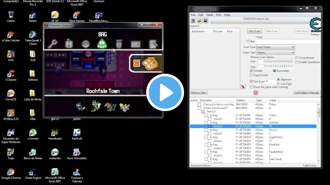This screenshot has height=185, width=330.
Task: Click the Start address input field
Action: (x=276, y=62)
